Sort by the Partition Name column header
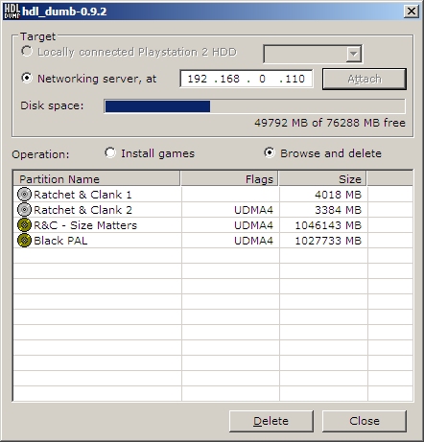Screen dimensions: 424x442 pos(97,178)
